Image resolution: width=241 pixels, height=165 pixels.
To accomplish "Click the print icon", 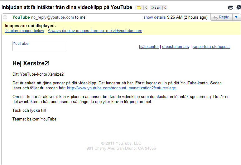I will (x=230, y=8).
